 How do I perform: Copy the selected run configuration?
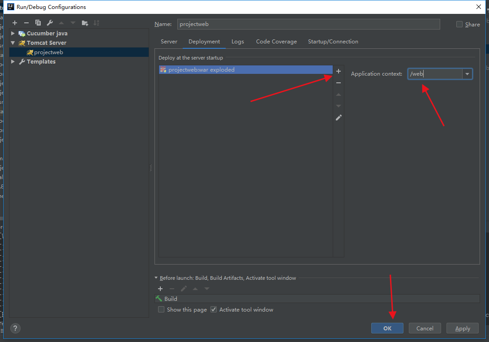38,23
